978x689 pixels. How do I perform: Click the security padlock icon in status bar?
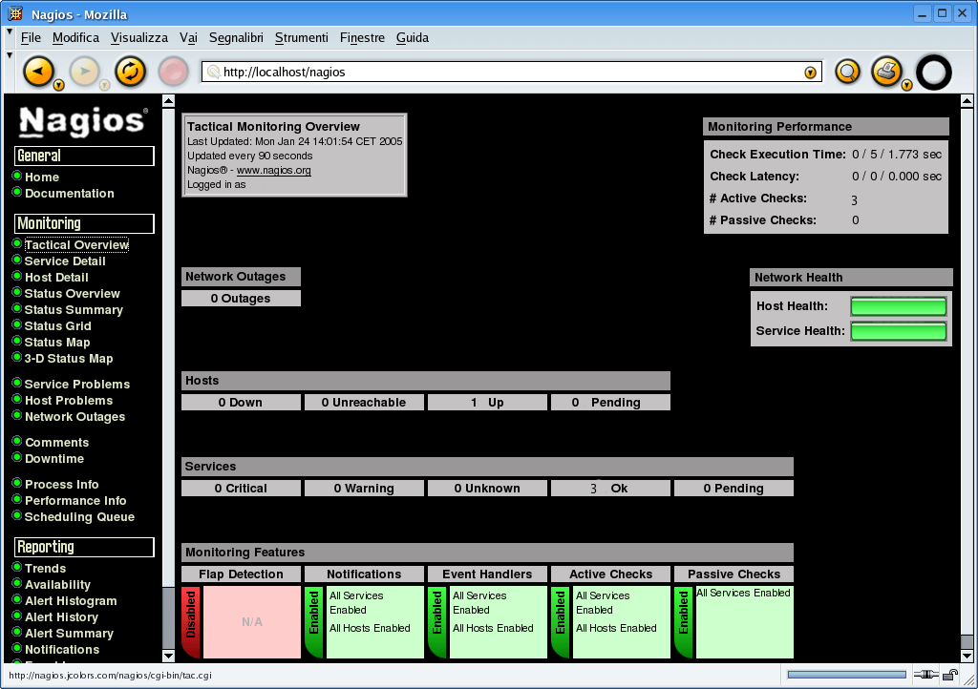[950, 675]
